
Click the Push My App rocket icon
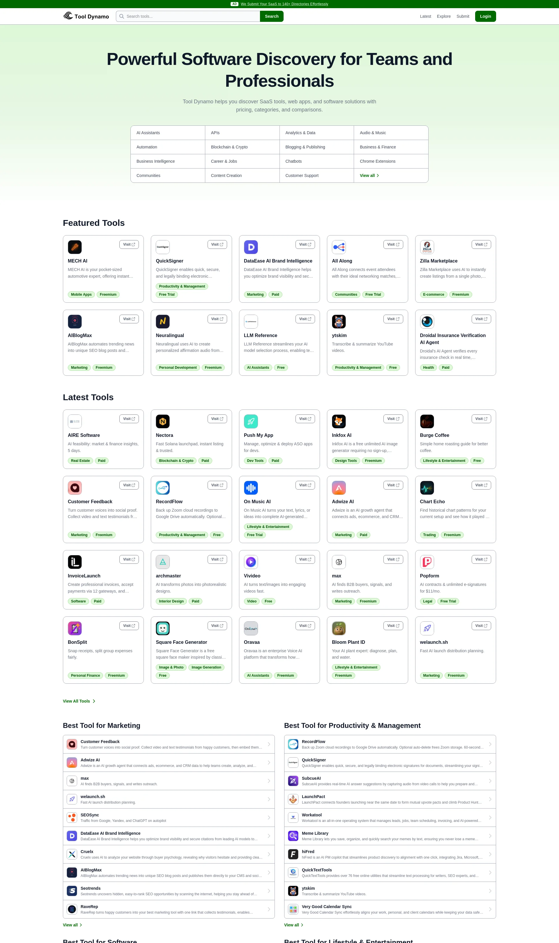point(251,421)
